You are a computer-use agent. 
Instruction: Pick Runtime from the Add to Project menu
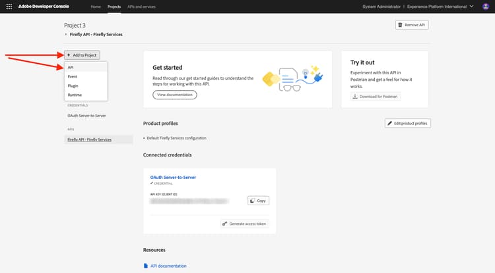(x=74, y=95)
